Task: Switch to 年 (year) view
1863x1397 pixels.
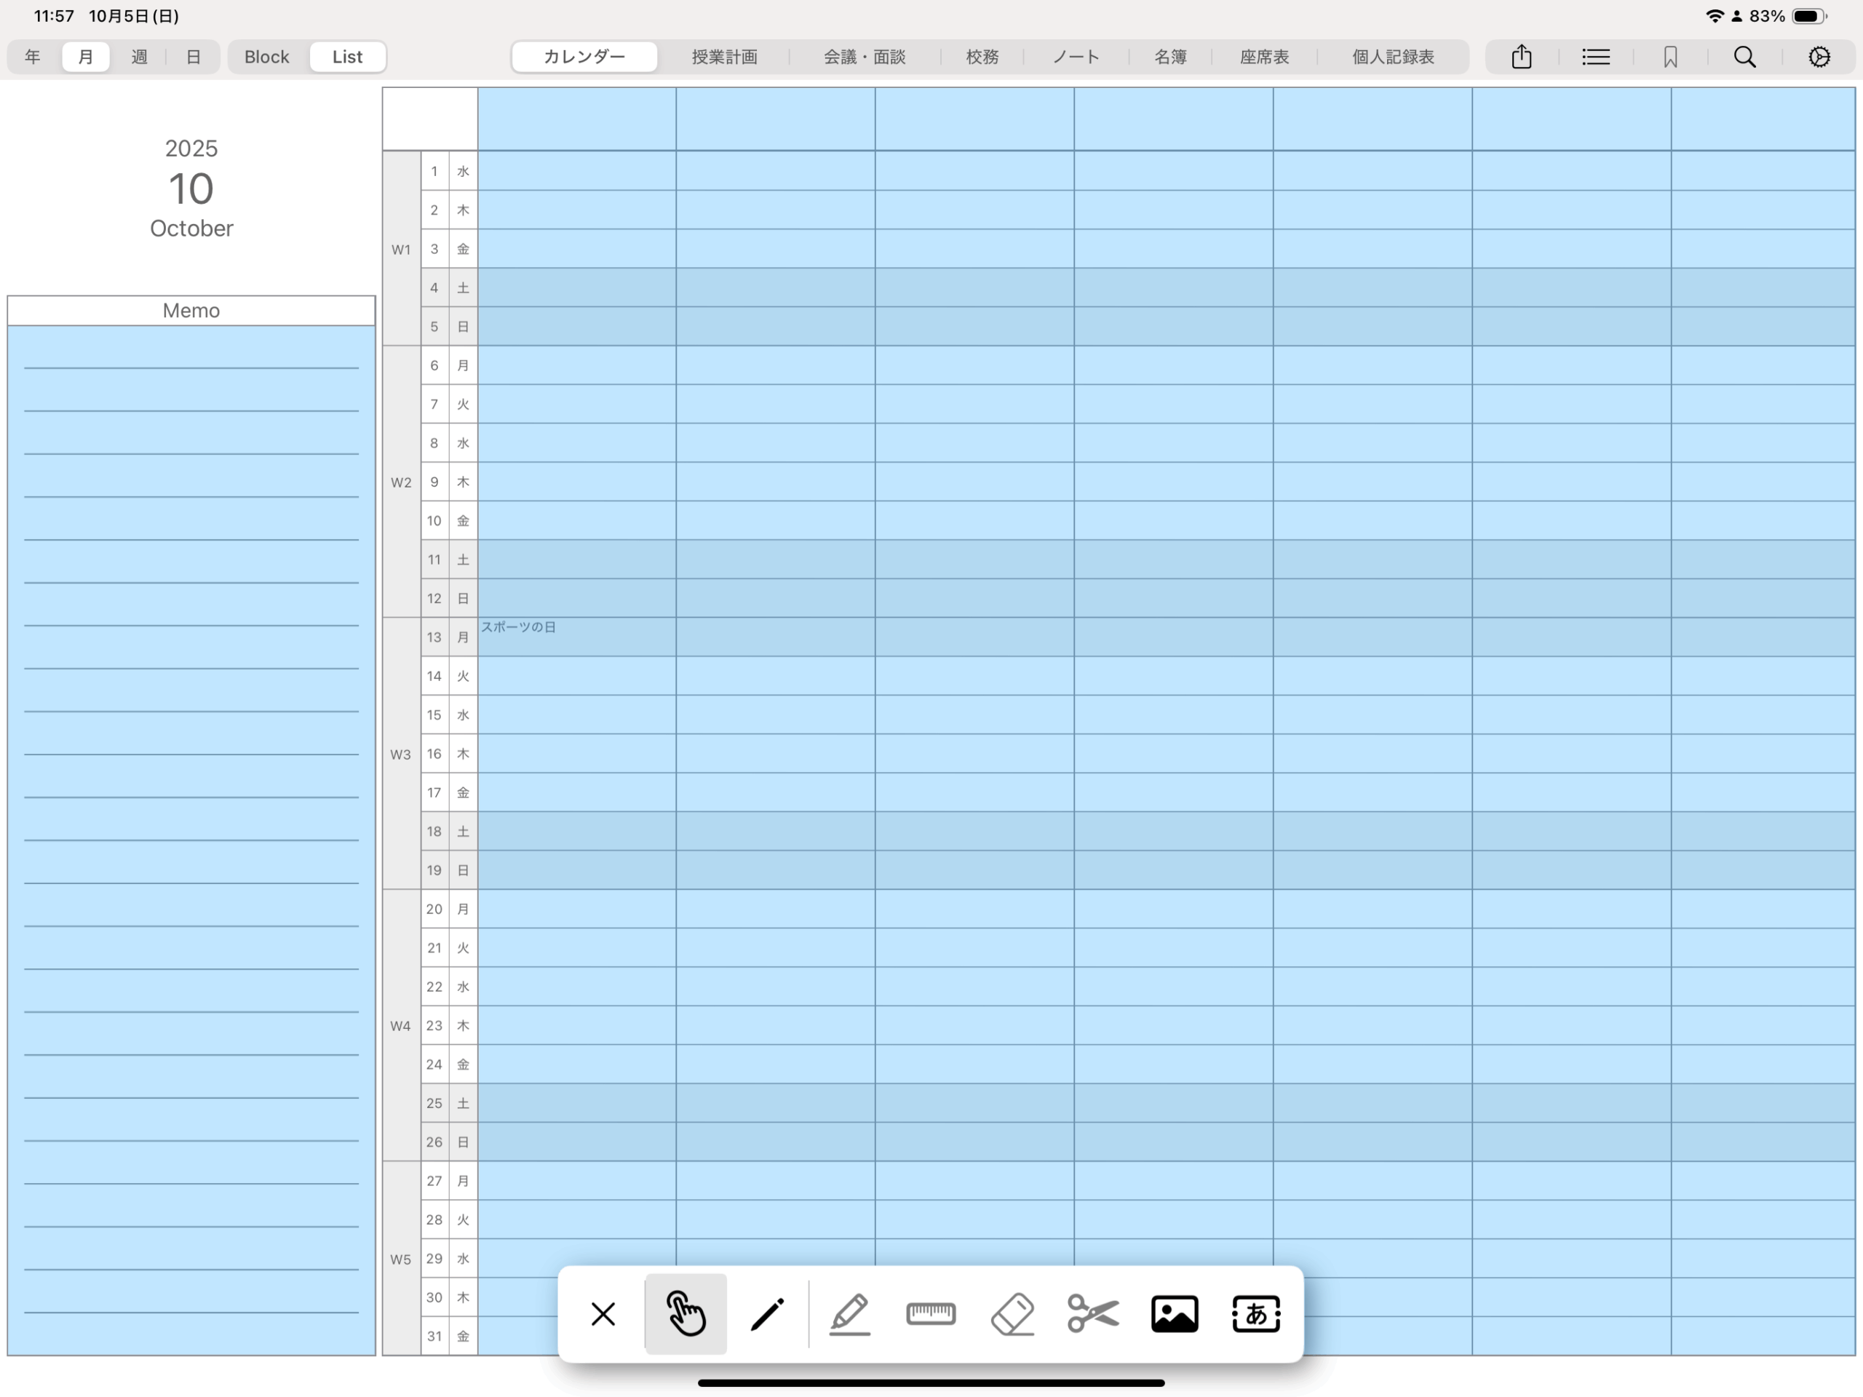Action: [33, 57]
